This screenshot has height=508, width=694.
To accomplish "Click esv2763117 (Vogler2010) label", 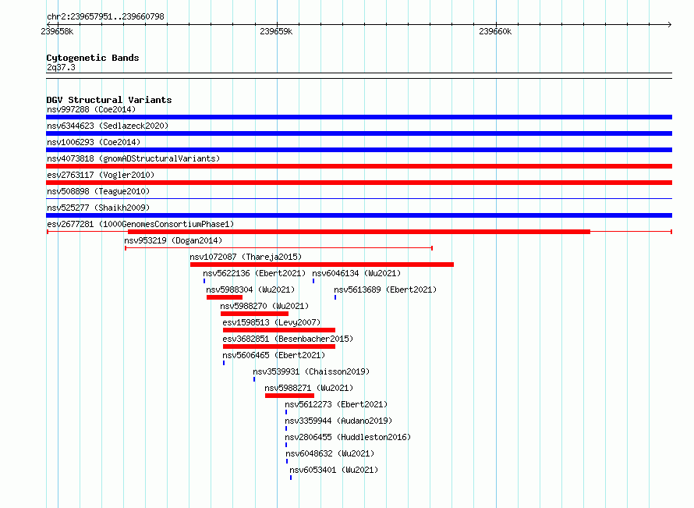I will coord(101,175).
